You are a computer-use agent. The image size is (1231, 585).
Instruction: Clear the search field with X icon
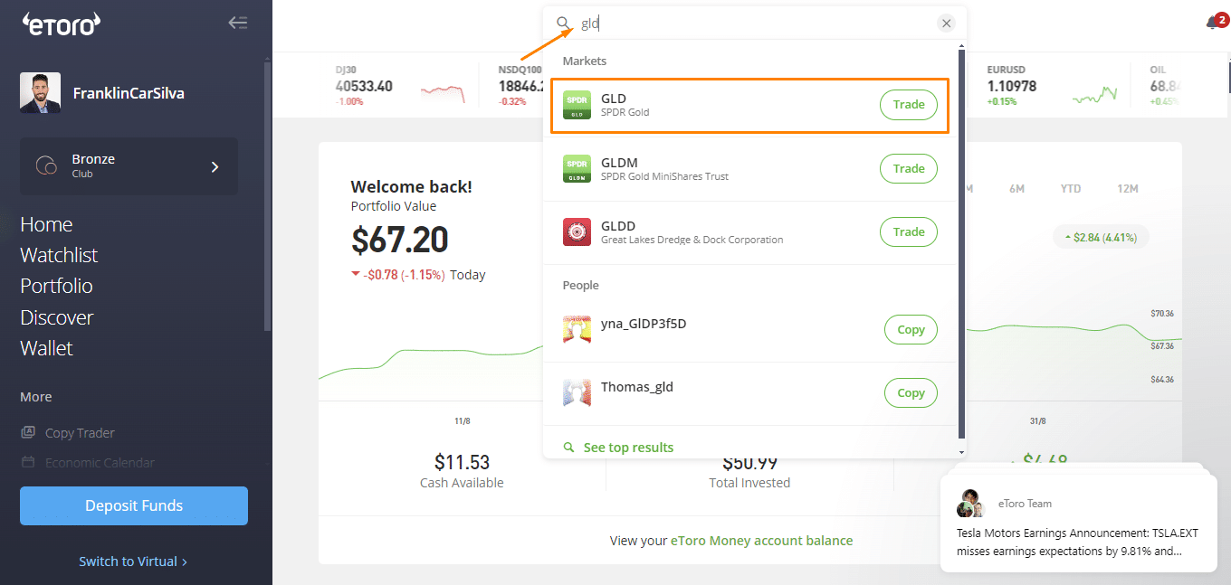click(946, 24)
